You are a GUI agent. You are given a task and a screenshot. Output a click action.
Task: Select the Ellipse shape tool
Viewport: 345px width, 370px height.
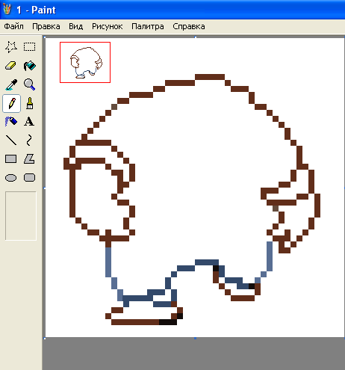11,178
